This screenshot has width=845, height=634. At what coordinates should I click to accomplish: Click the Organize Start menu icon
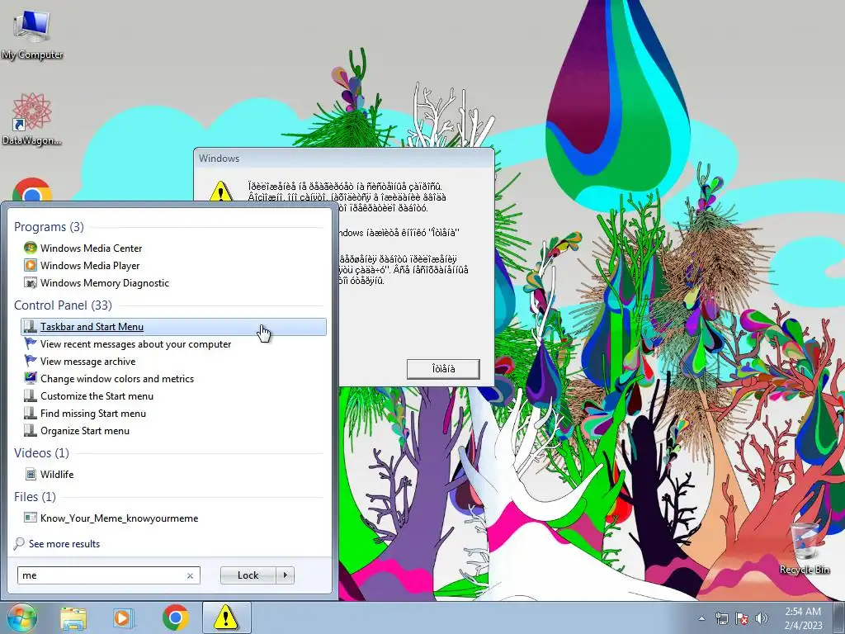click(x=31, y=430)
